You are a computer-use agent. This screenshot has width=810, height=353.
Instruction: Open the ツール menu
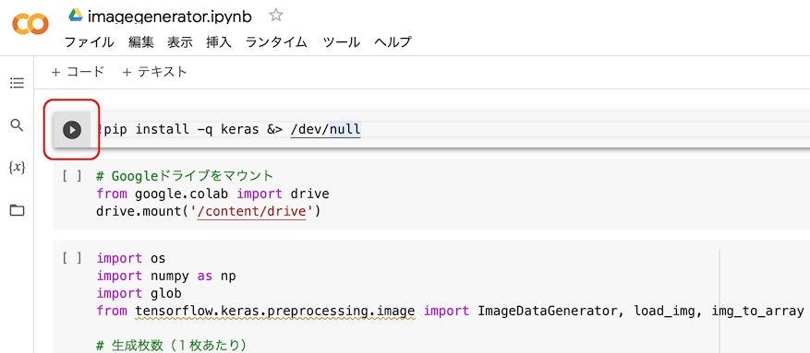point(342,42)
